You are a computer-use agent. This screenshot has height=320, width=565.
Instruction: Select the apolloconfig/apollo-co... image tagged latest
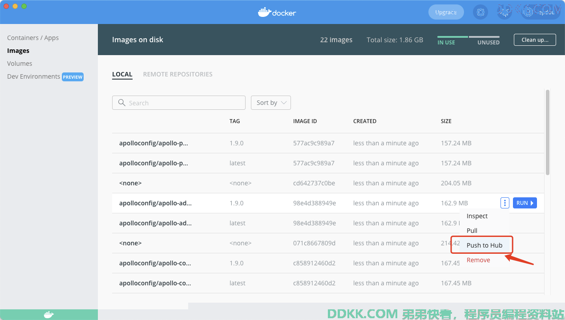(328, 283)
